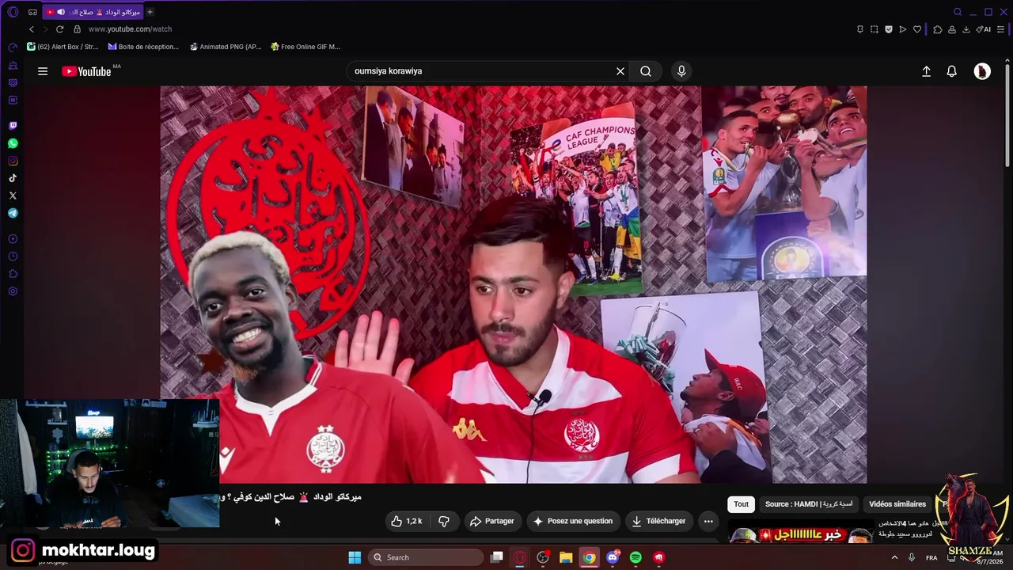Screen dimensions: 1013x570
Task: Switch the FRA keyboard language
Action: pyautogui.click(x=931, y=557)
